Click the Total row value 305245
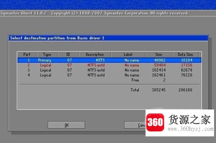 (x=158, y=90)
